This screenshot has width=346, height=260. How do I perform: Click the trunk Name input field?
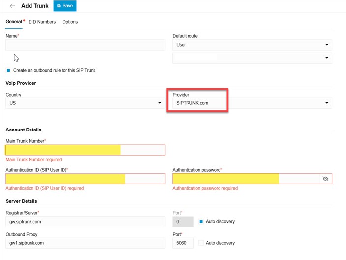[x=86, y=45]
